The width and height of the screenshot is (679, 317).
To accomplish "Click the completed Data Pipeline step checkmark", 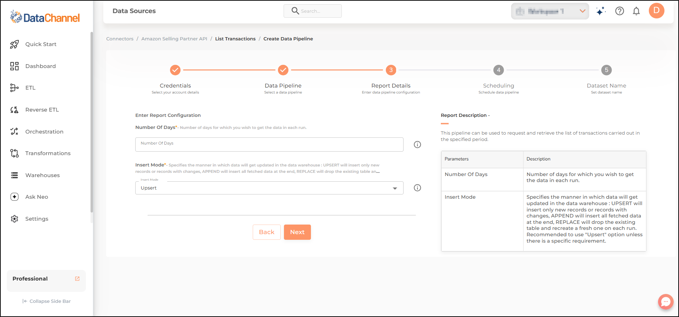I will [283, 70].
